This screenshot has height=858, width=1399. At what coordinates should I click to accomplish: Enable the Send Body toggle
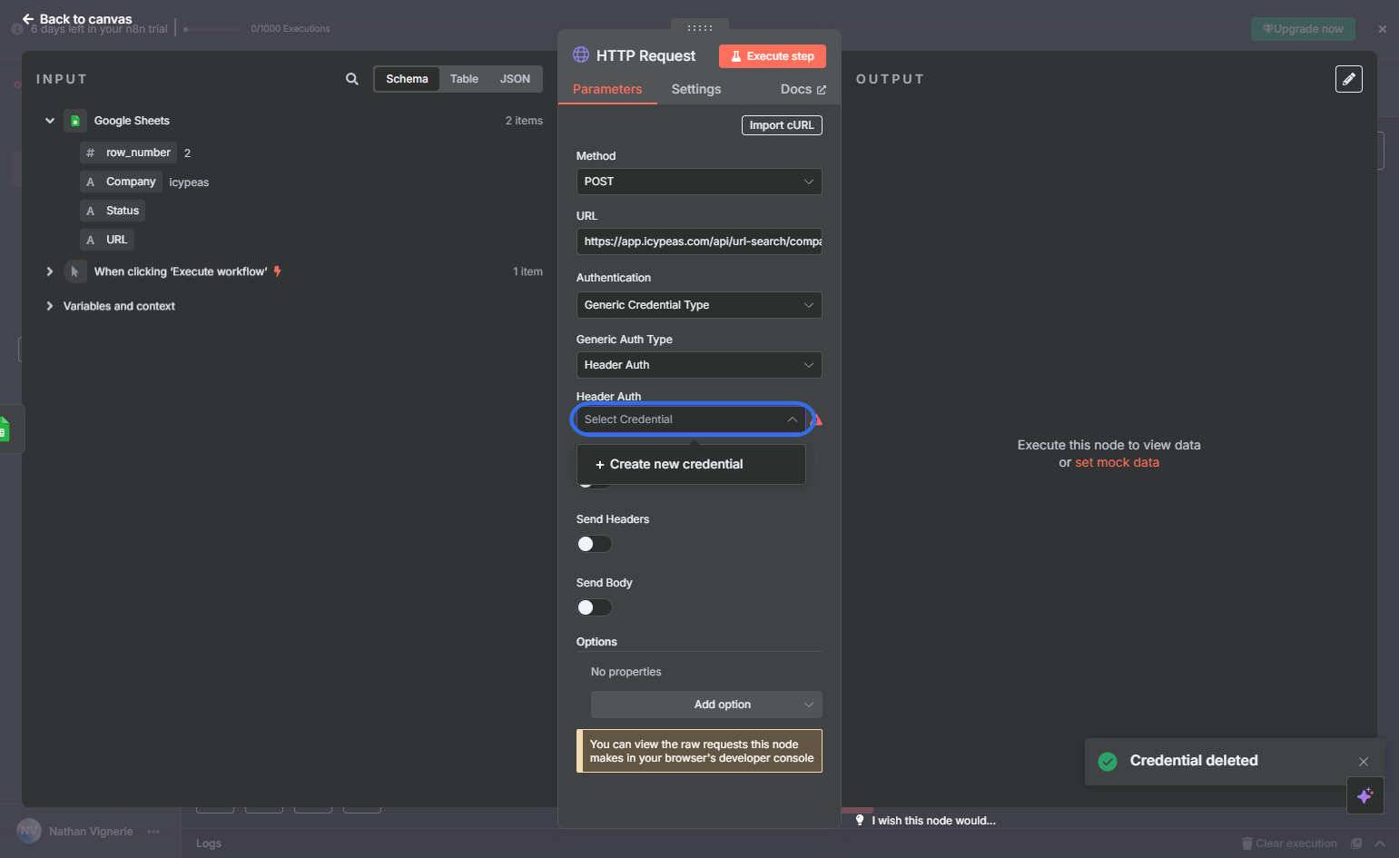(x=595, y=607)
